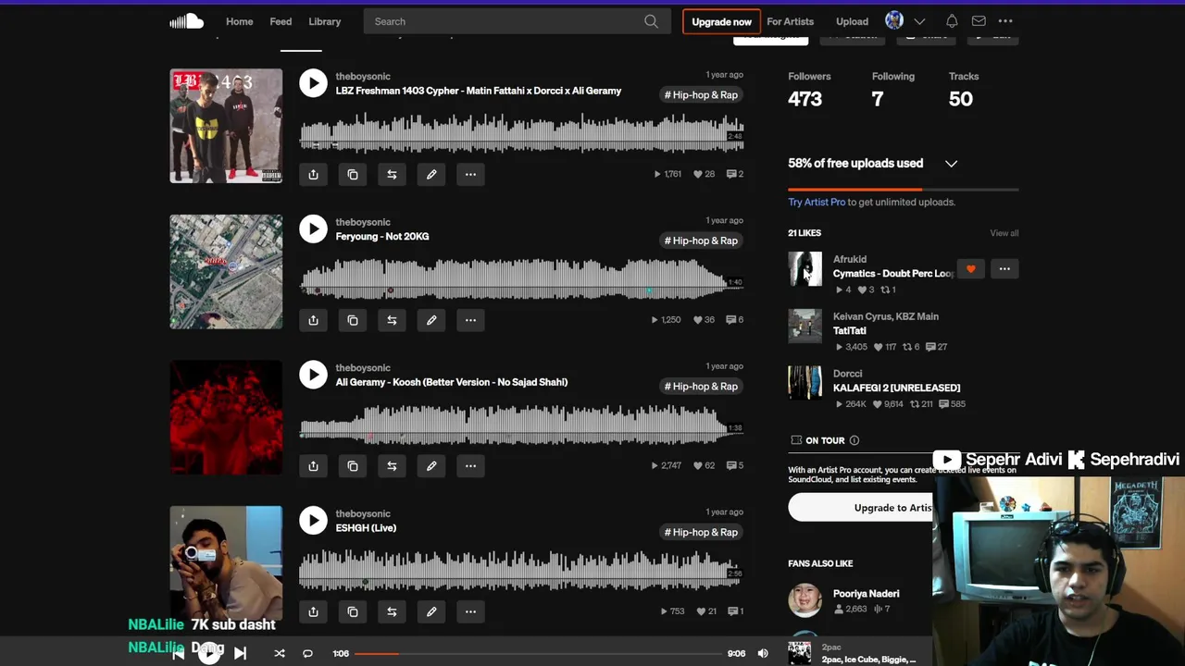Copy link for LBZ Freshman Cypher track

[x=353, y=175]
